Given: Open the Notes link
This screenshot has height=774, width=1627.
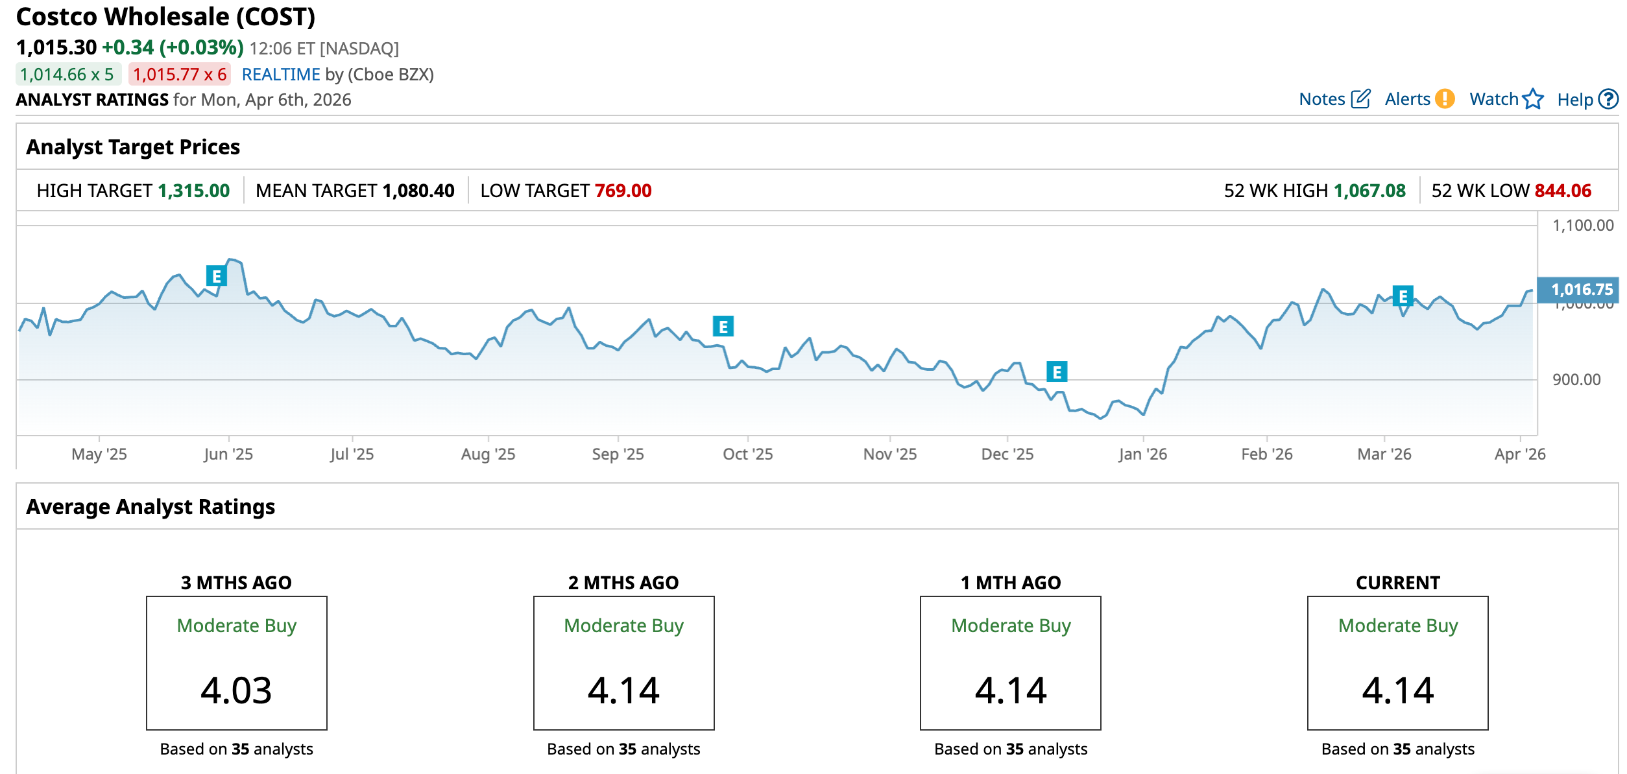Looking at the screenshot, I should 1321,99.
